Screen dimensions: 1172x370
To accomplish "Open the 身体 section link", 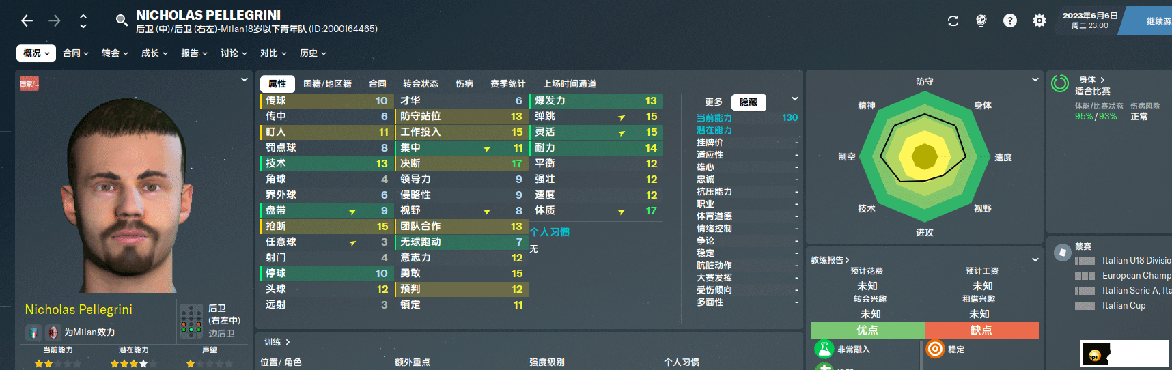I will (x=1091, y=80).
